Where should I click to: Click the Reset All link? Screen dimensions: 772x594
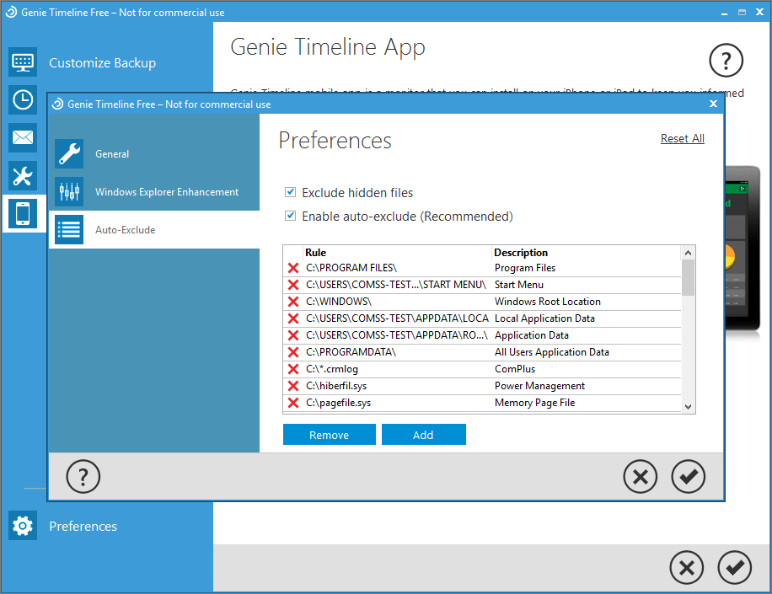coord(683,138)
